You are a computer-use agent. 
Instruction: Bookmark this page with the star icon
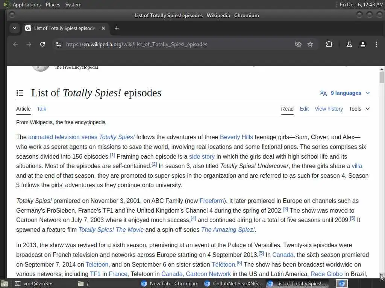310,44
